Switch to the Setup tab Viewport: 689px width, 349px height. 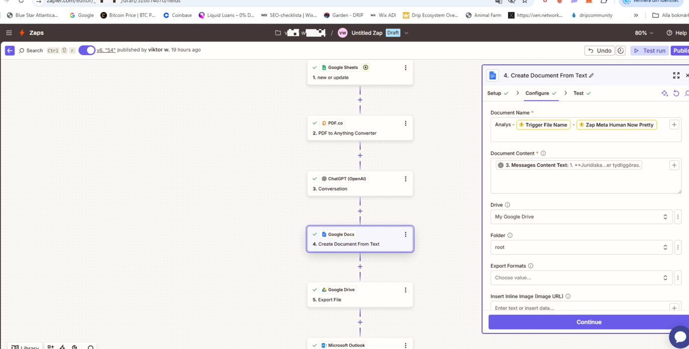click(x=494, y=93)
